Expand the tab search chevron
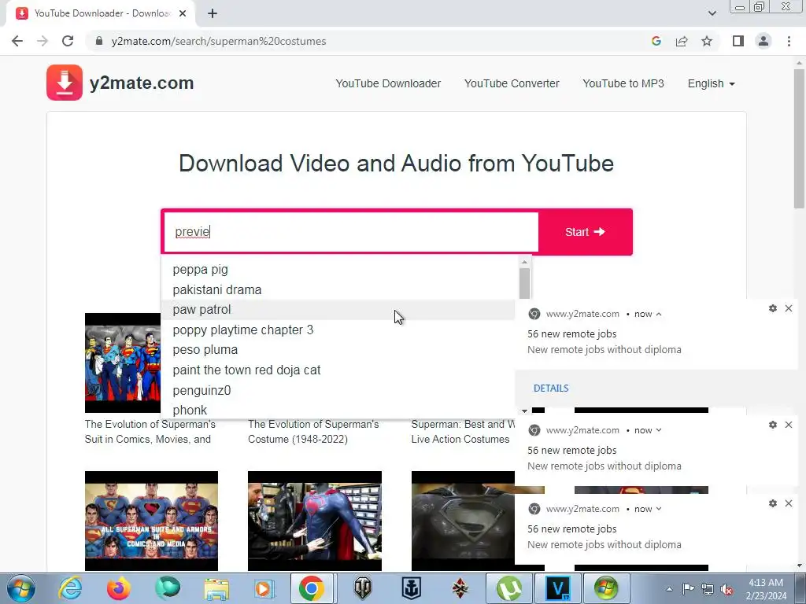The width and height of the screenshot is (806, 604). [712, 13]
